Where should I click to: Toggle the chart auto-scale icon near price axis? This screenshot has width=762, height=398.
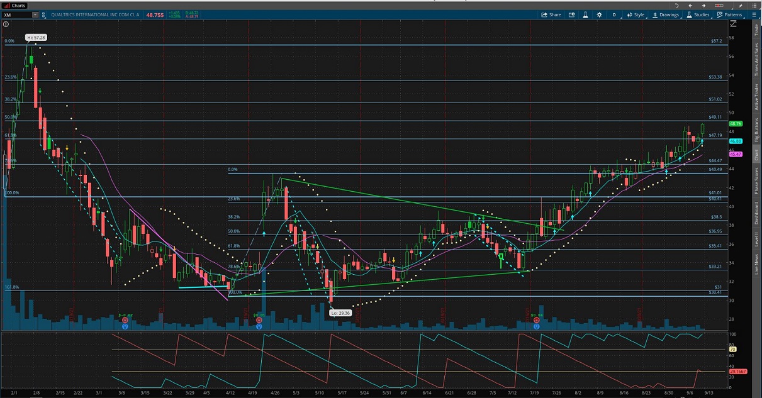(733, 24)
